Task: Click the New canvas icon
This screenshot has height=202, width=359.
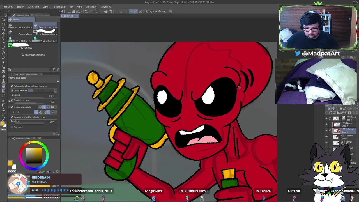Action: point(69,12)
